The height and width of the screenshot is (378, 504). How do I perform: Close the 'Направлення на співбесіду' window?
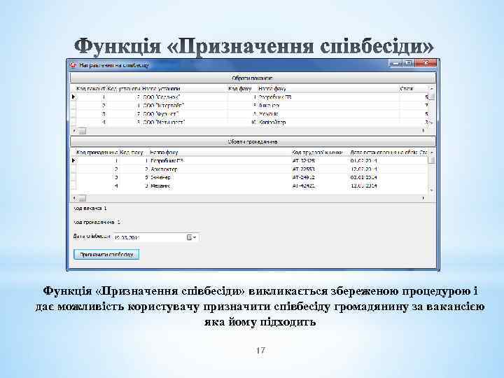pos(426,63)
